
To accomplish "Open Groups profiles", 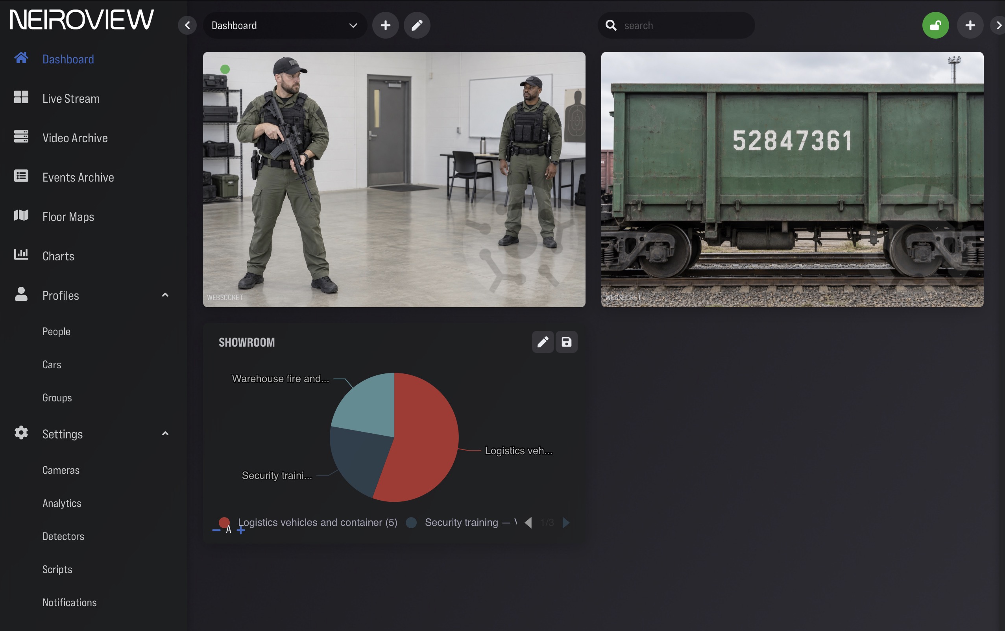I will 57,398.
